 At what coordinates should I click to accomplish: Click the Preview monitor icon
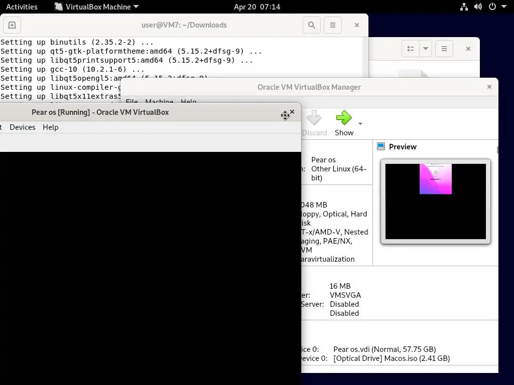tap(380, 146)
